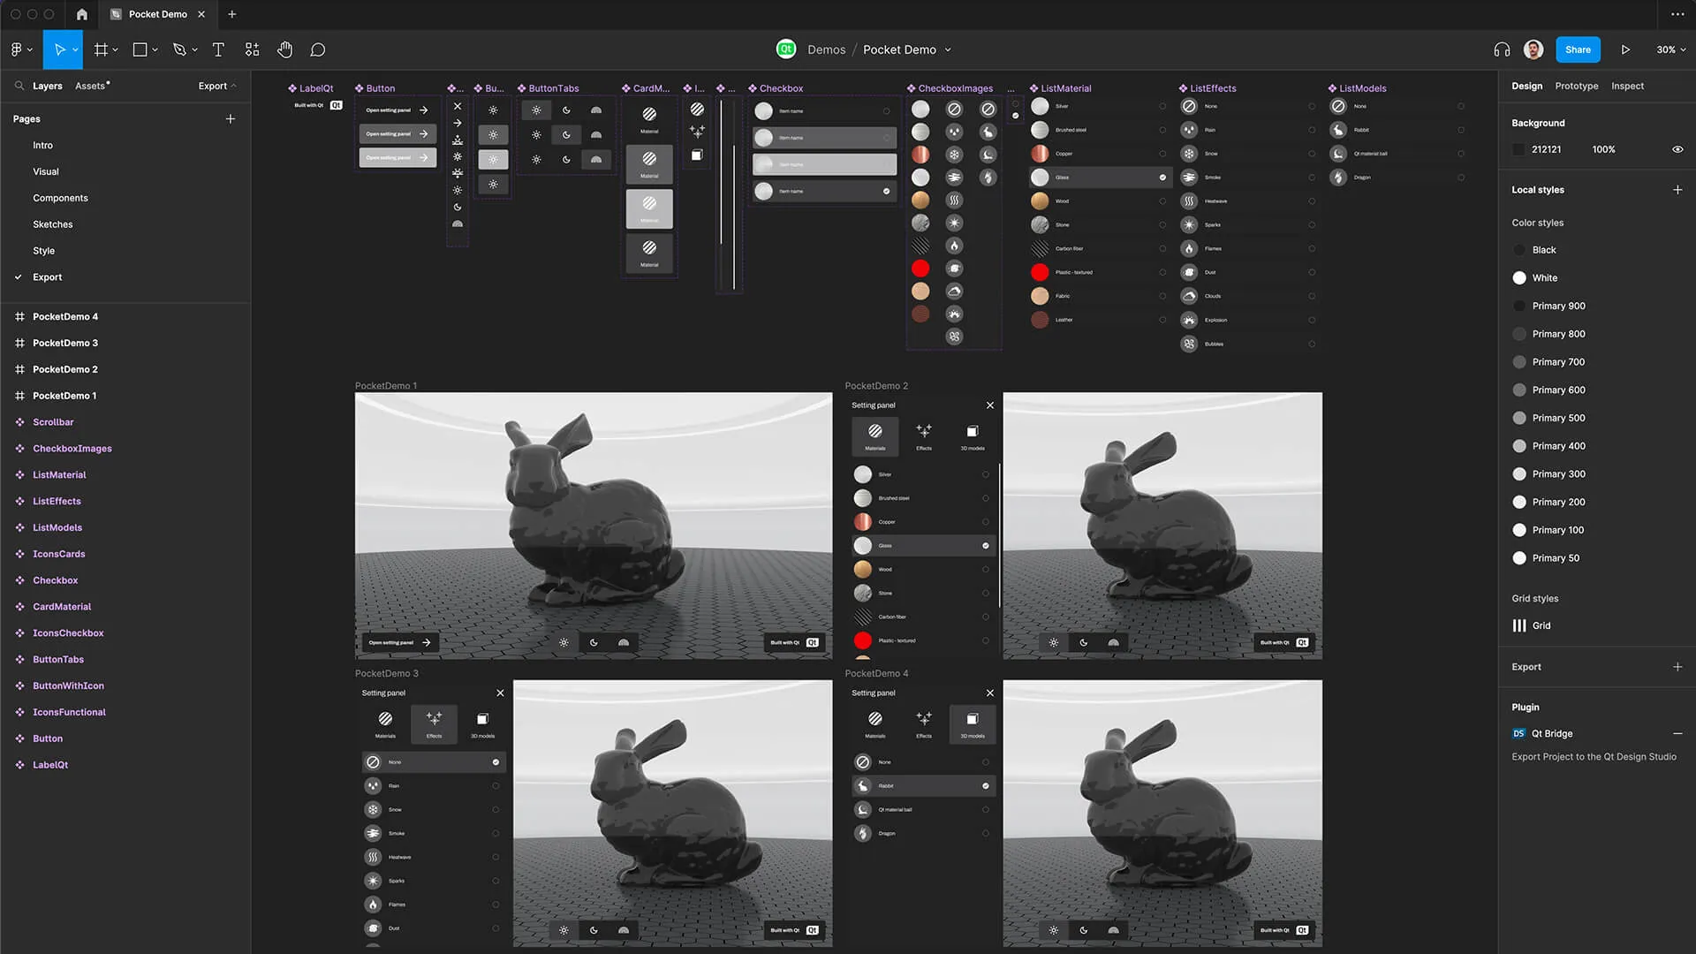Image resolution: width=1696 pixels, height=954 pixels.
Task: Switch to the Prototype tab
Action: [1576, 86]
